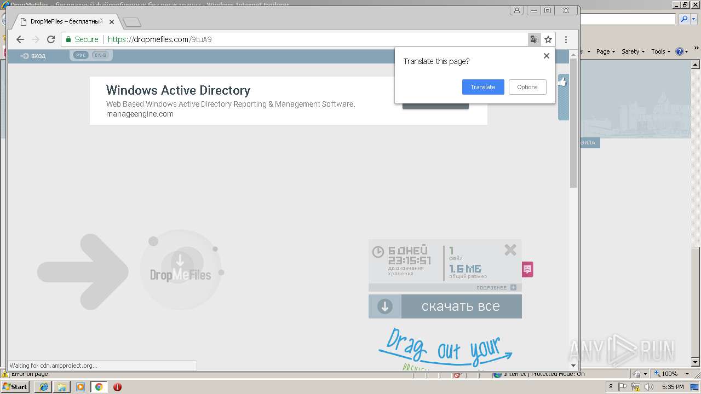The height and width of the screenshot is (394, 701).
Task: Remove the upload with the gray X icon
Action: pyautogui.click(x=510, y=250)
